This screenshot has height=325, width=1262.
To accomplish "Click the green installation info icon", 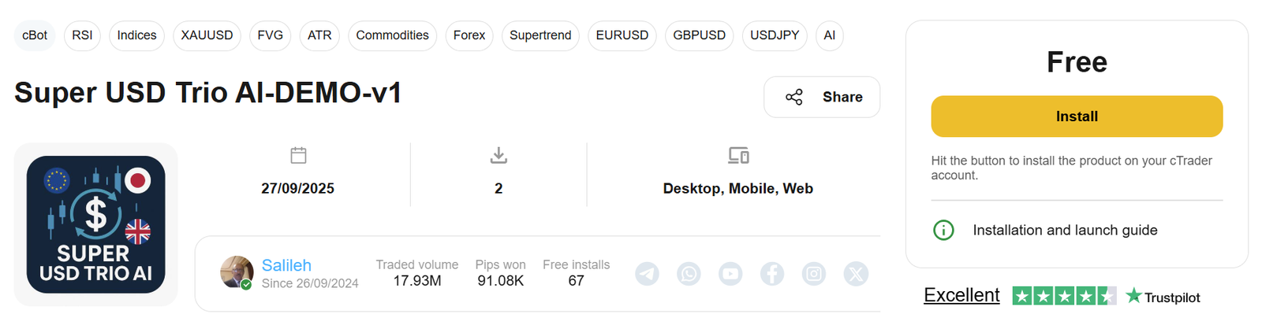I will pos(943,230).
